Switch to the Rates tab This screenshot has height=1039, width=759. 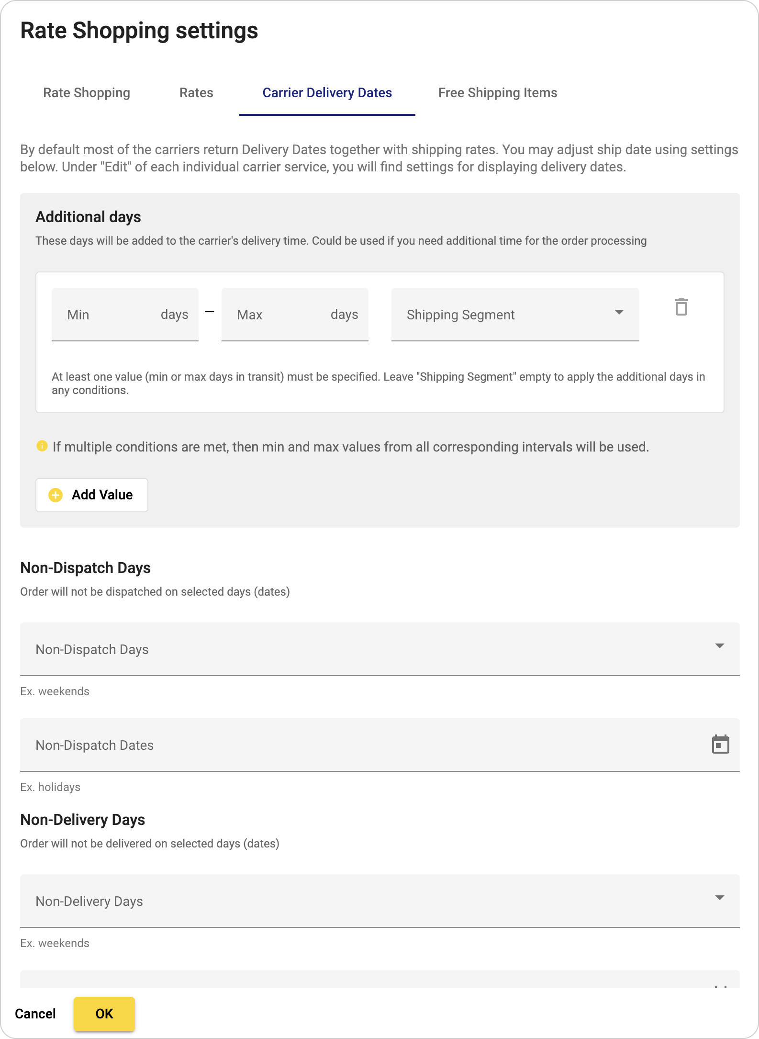click(x=196, y=93)
